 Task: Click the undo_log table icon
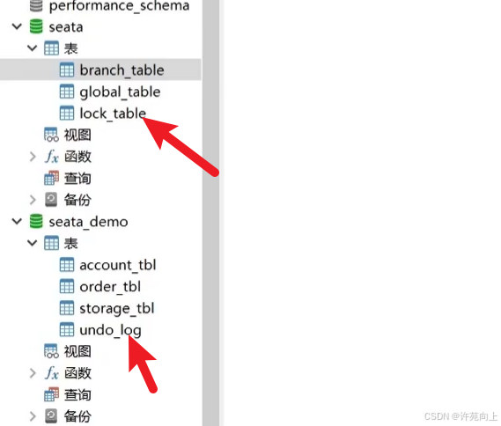67,329
